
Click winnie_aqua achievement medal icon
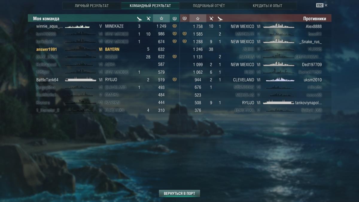tap(175, 26)
